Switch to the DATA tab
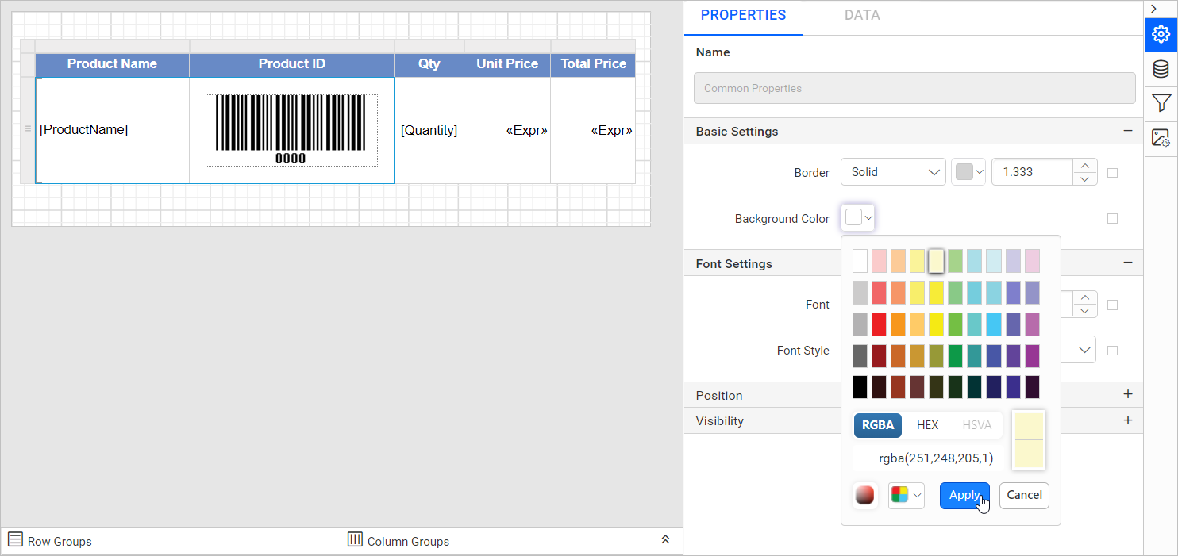Viewport: 1178px width, 556px height. (861, 15)
